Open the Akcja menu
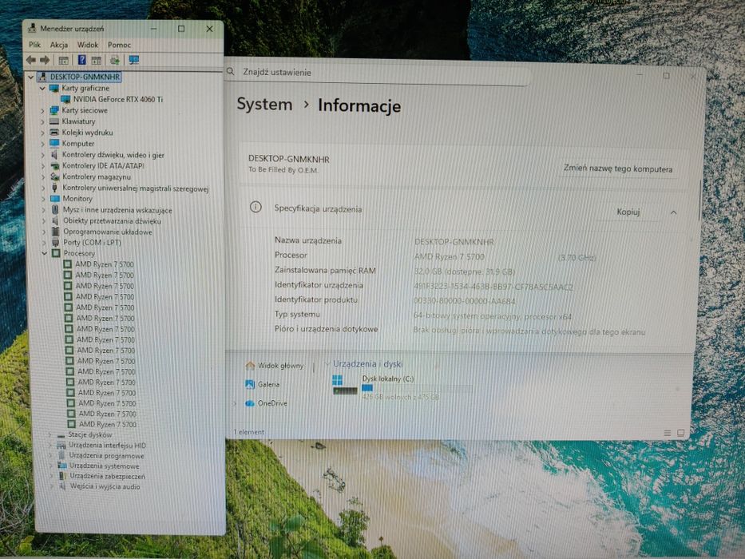This screenshot has width=745, height=559. coord(59,45)
